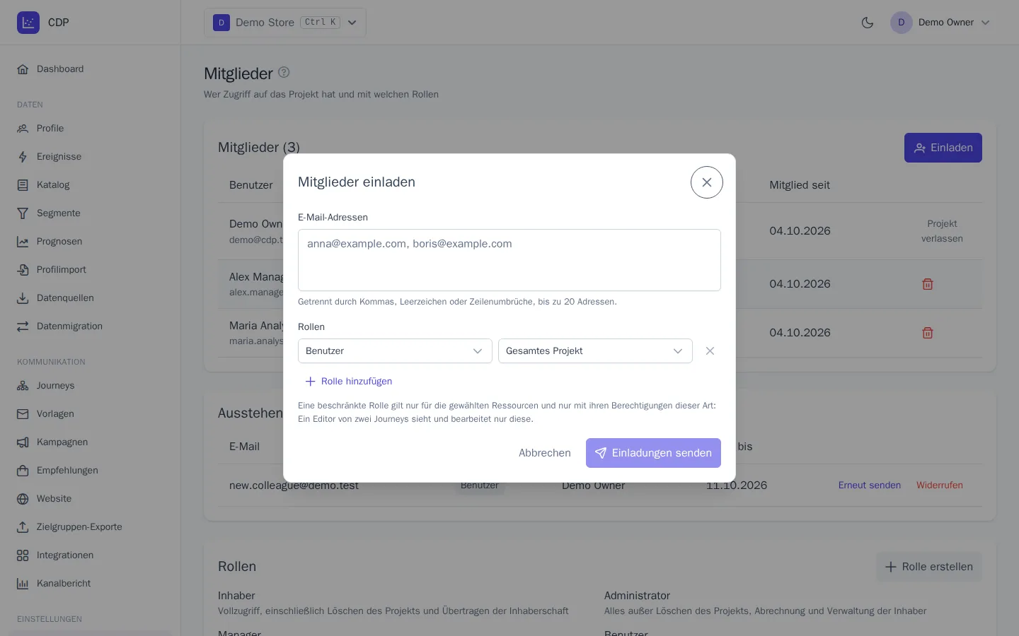Click Abbrechen to cancel the invite
The width and height of the screenshot is (1019, 636).
(545, 453)
